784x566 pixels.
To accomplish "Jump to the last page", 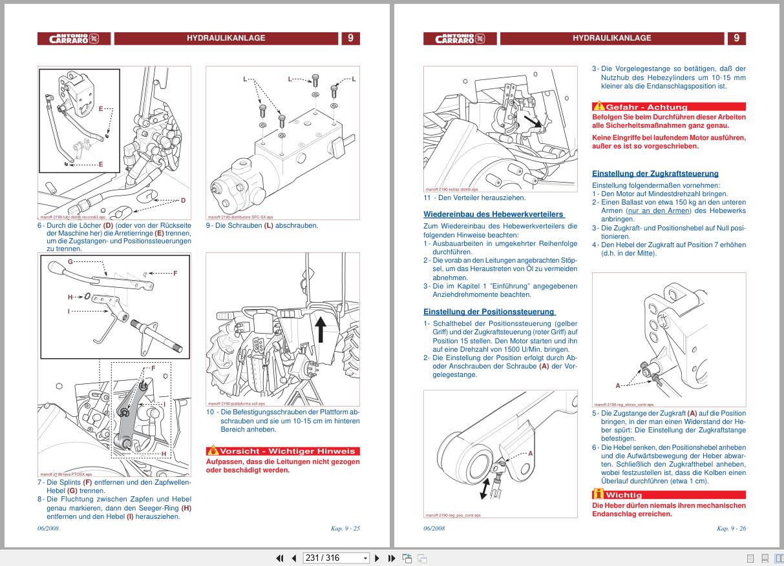I will point(392,558).
